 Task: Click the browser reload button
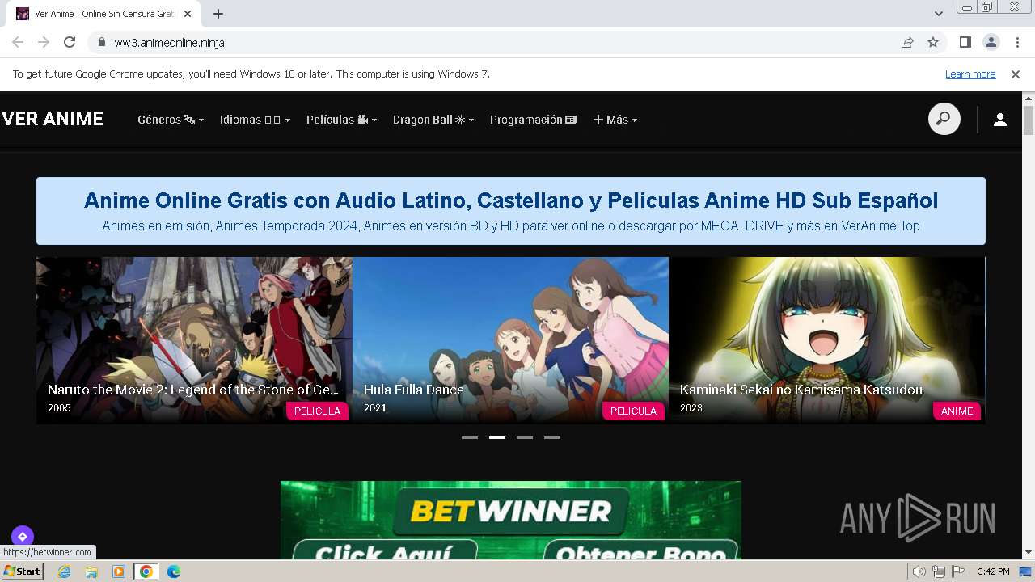[70, 42]
